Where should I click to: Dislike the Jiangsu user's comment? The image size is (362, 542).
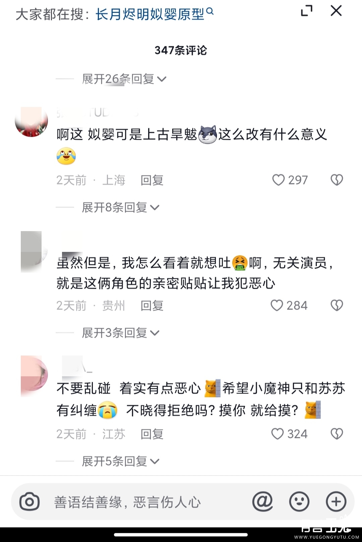pos(337,434)
